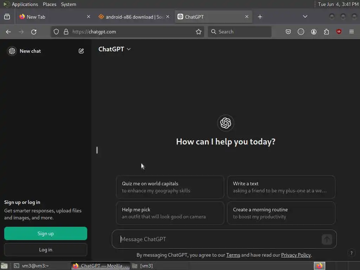Select Create a morning routine suggestion
360x270 pixels.
click(x=281, y=213)
